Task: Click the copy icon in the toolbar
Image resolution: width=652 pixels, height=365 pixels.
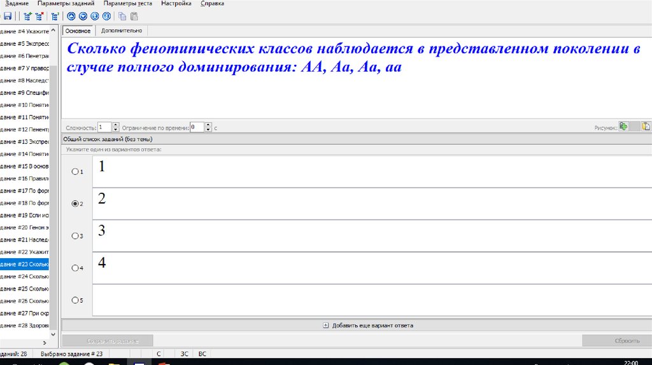Action: point(122,16)
